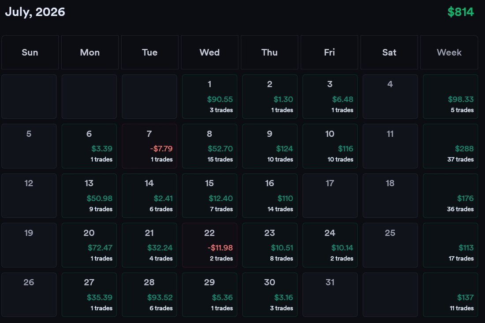Click the July 3 day cell, $6.48
The image size is (485, 323).
coord(330,96)
